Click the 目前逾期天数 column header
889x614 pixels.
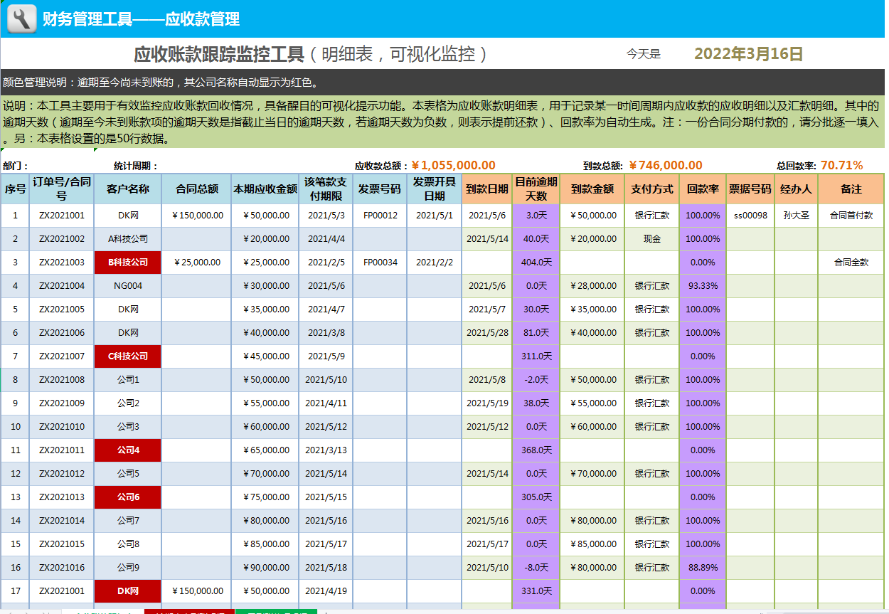click(x=536, y=189)
